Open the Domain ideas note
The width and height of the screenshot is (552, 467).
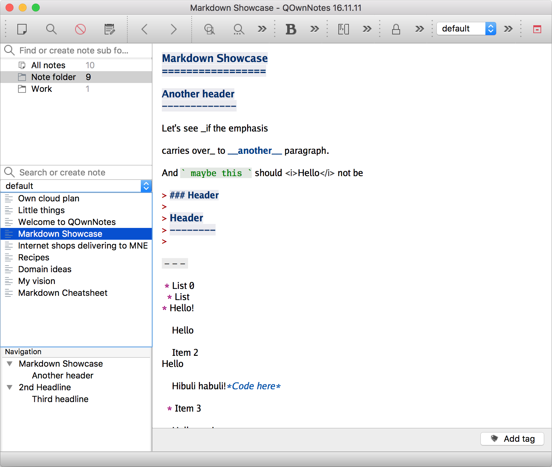point(76,269)
